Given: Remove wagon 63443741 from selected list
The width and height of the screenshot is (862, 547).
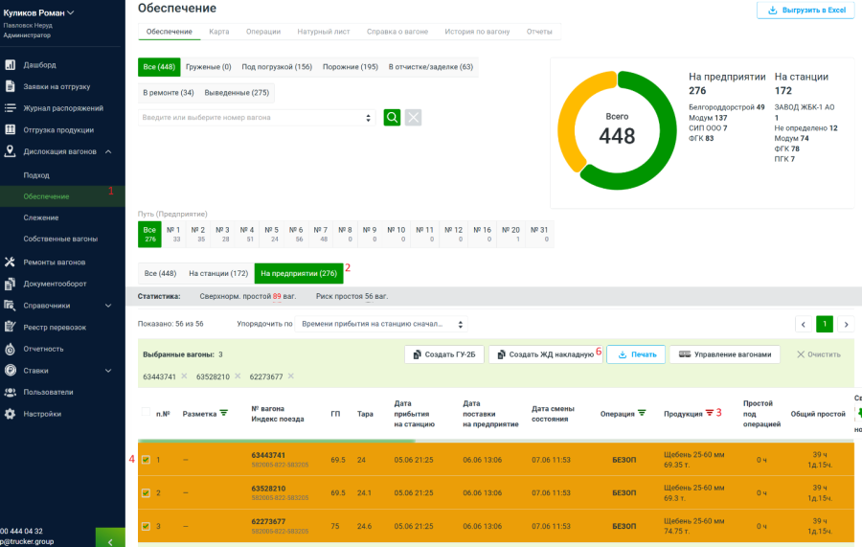Looking at the screenshot, I should [184, 376].
